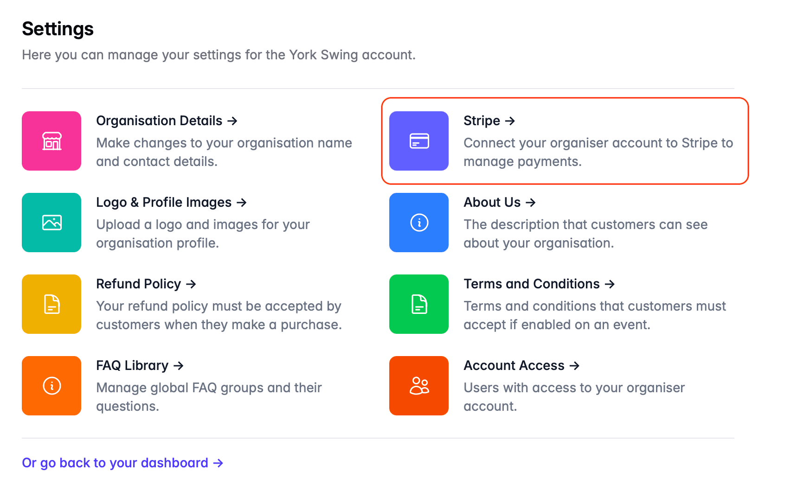785x497 pixels.
Task: Click the blue About Us info icon
Action: click(x=419, y=223)
